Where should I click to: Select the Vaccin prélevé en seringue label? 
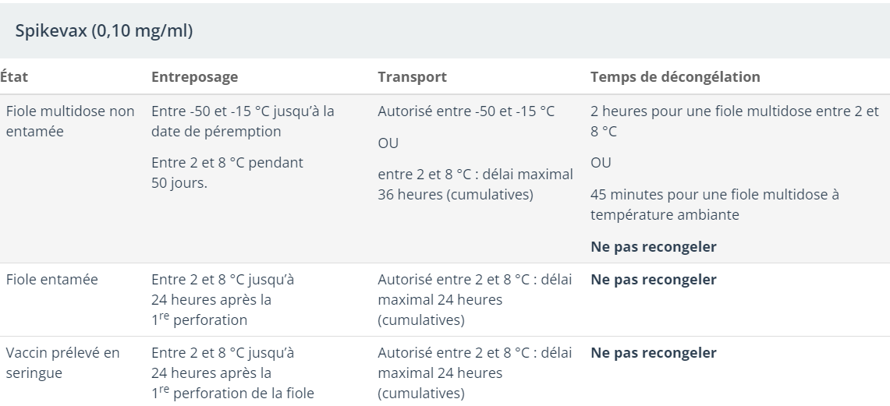click(x=62, y=363)
